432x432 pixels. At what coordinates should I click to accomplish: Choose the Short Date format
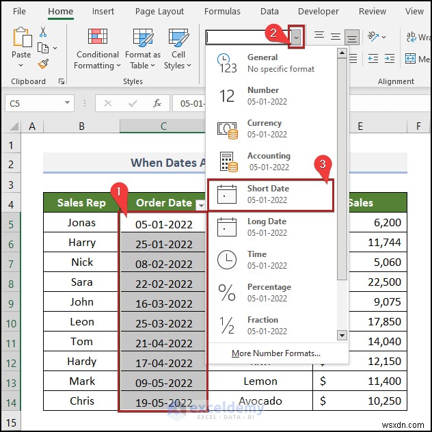pyautogui.click(x=270, y=195)
